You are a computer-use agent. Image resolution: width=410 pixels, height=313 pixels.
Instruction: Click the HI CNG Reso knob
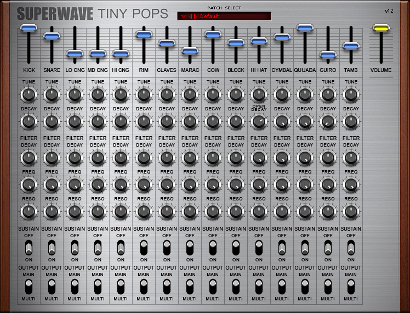pyautogui.click(x=121, y=211)
